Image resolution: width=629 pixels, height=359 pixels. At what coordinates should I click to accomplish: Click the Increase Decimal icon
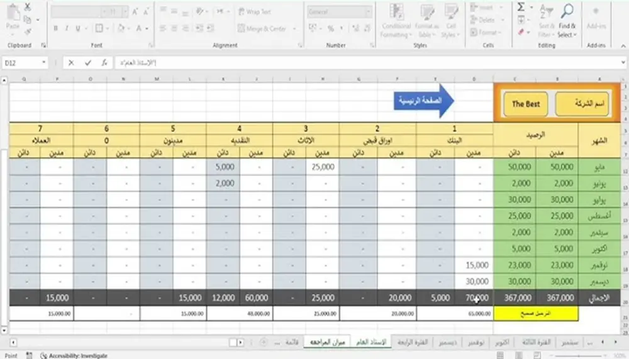[356, 28]
